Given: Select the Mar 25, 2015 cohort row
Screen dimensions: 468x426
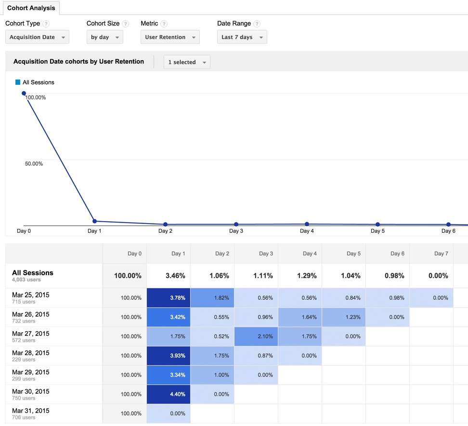Looking at the screenshot, I should pos(31,298).
